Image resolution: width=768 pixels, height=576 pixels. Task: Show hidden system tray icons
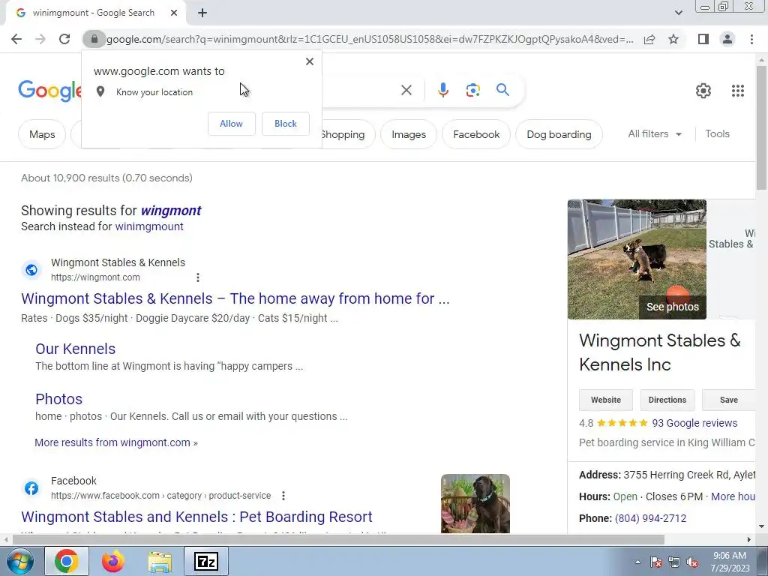coord(637,562)
